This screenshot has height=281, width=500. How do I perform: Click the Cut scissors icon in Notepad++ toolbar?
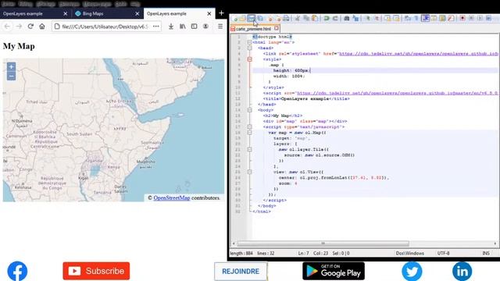coord(298,19)
